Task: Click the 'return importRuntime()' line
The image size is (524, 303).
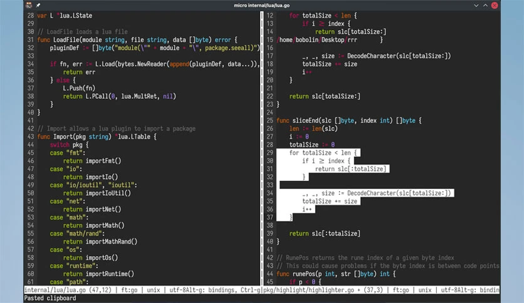Action: pos(98,274)
